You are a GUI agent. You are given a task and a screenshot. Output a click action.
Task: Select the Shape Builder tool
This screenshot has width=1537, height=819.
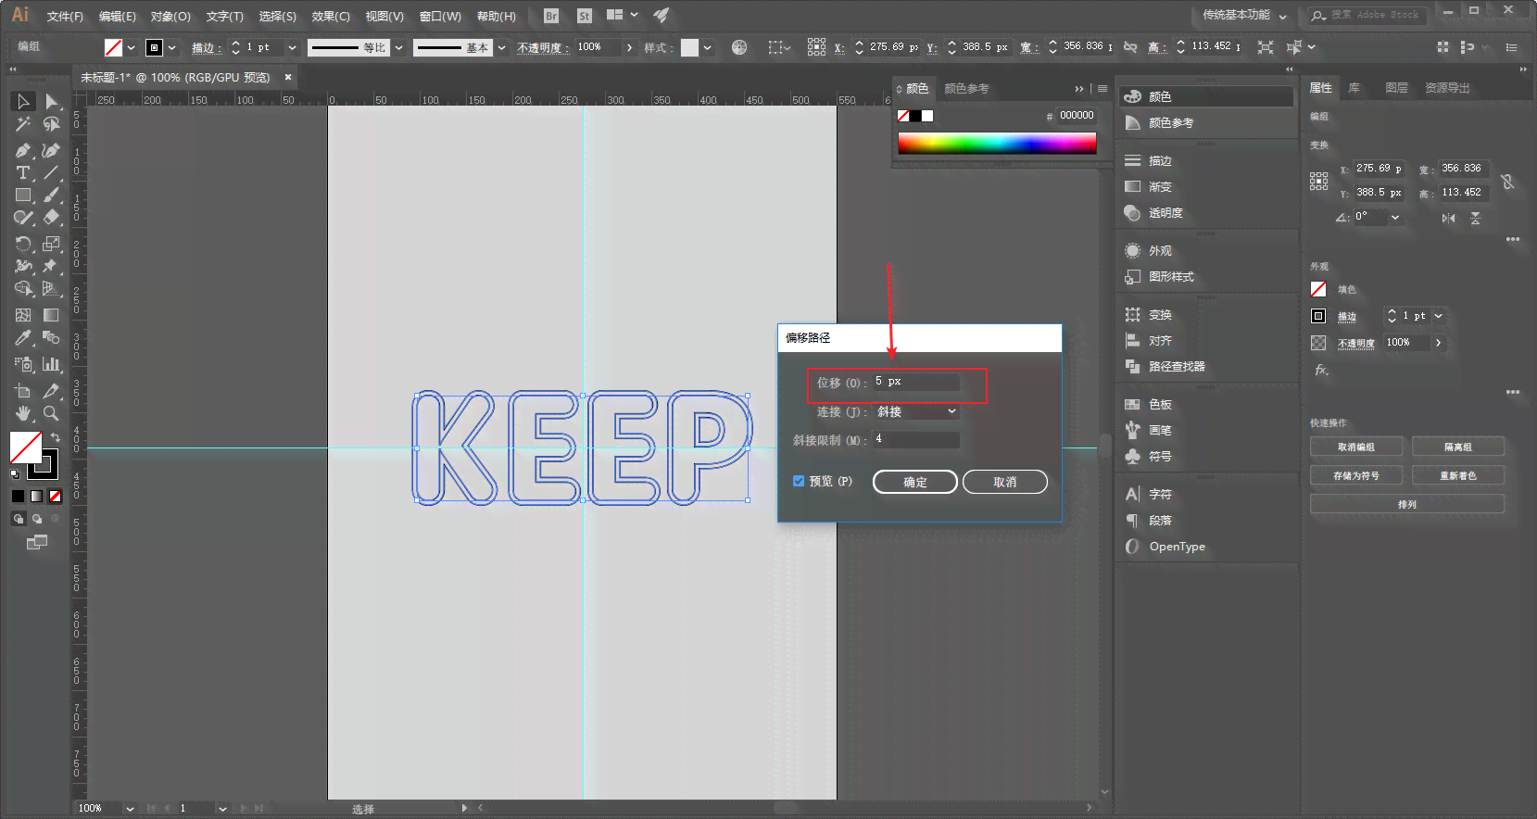23,289
